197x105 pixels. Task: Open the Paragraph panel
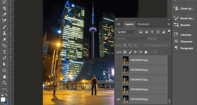pyautogui.click(x=184, y=48)
